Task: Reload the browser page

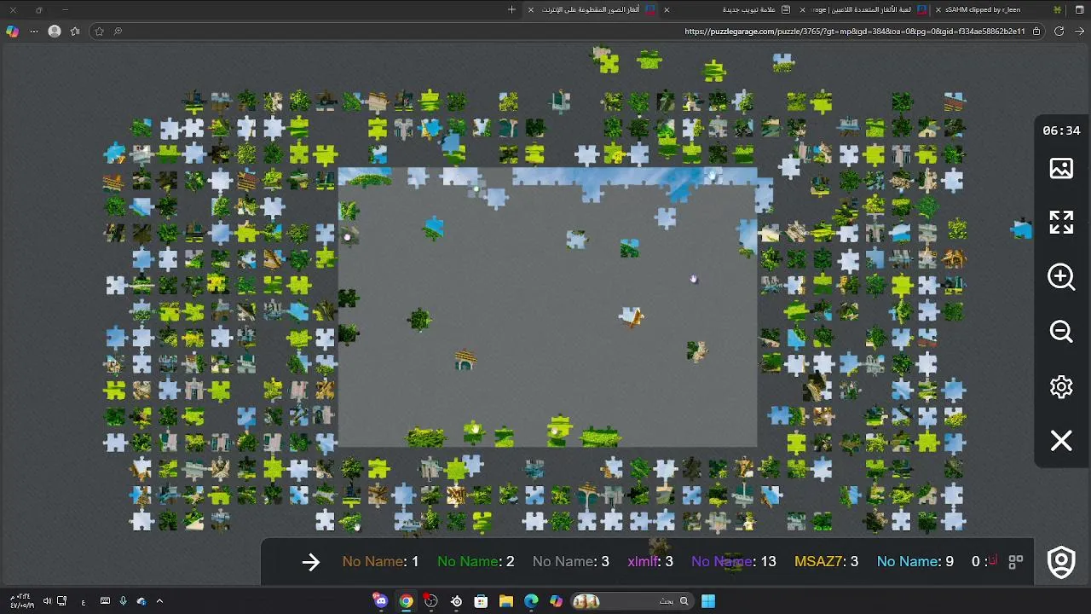Action: point(1059,32)
